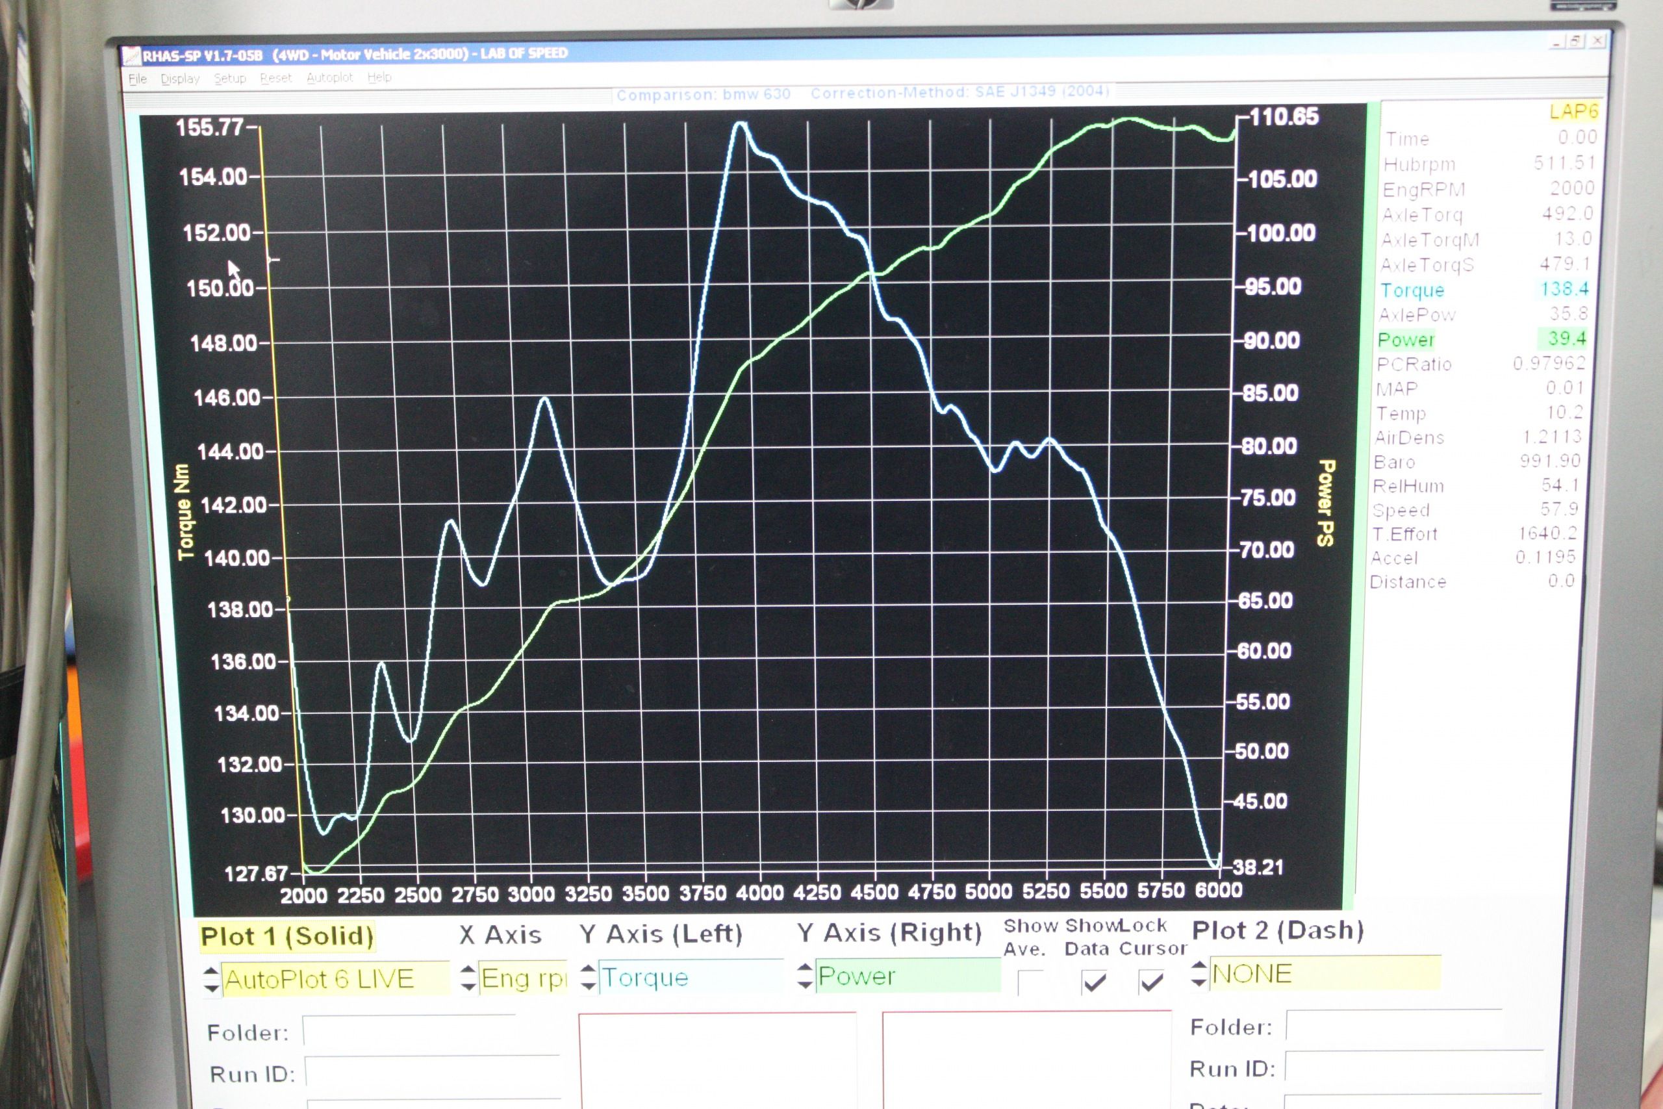Screen dimensions: 1663x1109
Task: Step the Y Axis Left Torque selector arrows
Action: coord(589,976)
